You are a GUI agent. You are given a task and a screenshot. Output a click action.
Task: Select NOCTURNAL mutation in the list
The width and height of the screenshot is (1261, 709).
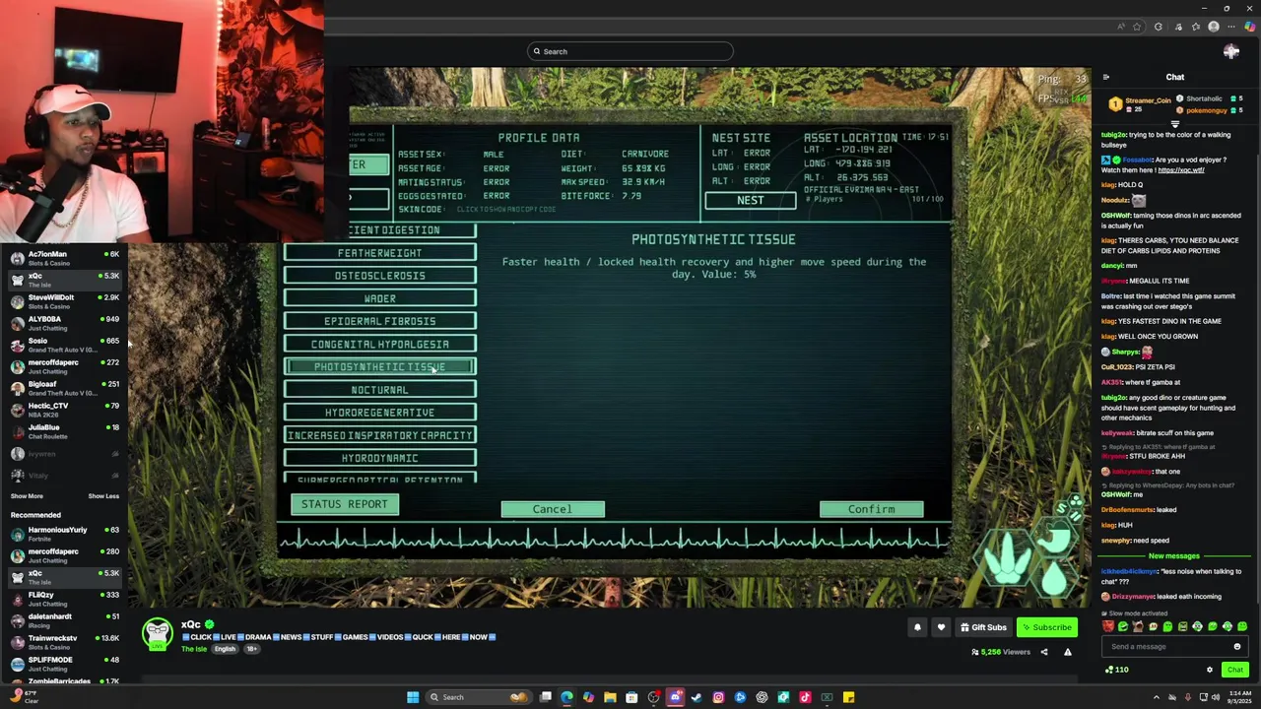click(x=379, y=390)
